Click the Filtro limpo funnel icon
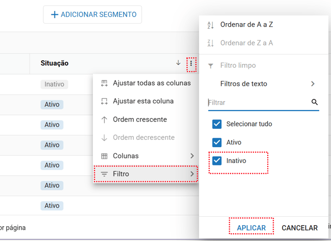This screenshot has width=331, height=241. pos(211,66)
